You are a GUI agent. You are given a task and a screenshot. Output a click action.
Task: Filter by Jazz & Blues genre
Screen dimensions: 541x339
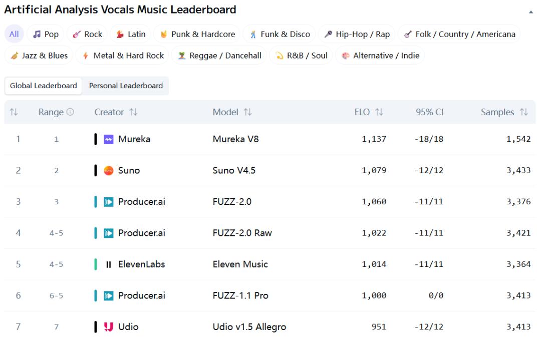[39, 56]
